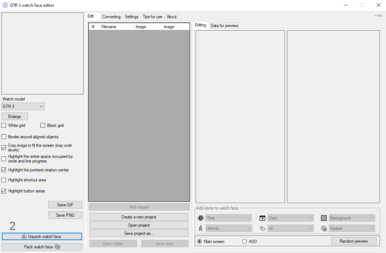Click Pack watch face button
This screenshot has height=253, width=386.
[x=42, y=247]
